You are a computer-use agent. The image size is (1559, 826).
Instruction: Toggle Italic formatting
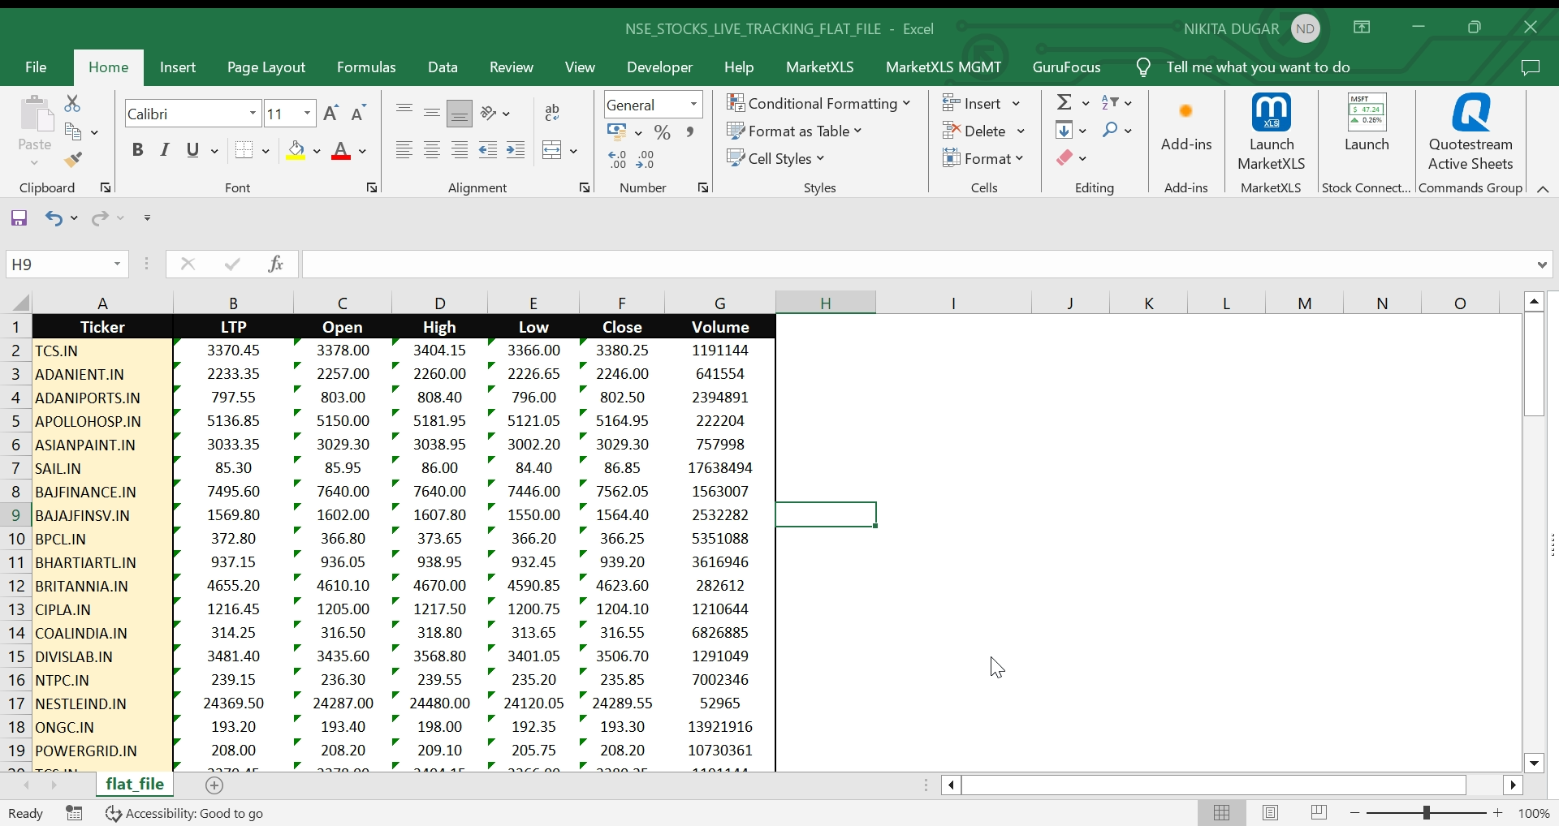(x=165, y=150)
